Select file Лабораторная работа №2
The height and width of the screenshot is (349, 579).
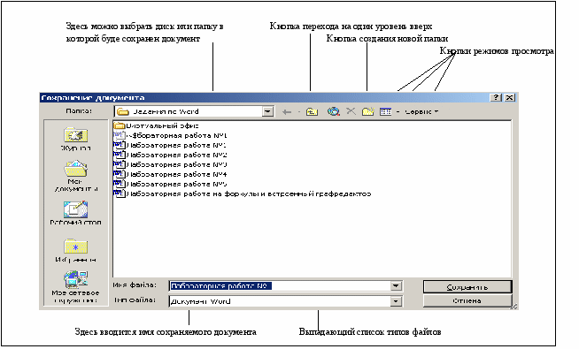click(x=170, y=155)
